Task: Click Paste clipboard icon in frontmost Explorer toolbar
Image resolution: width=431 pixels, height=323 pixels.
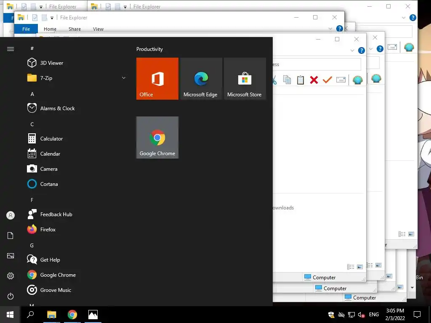Action: 301,79
